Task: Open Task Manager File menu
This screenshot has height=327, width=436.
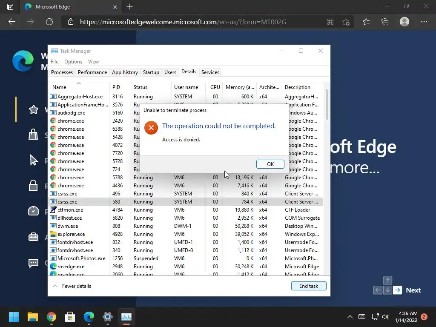Action: pyautogui.click(x=54, y=62)
